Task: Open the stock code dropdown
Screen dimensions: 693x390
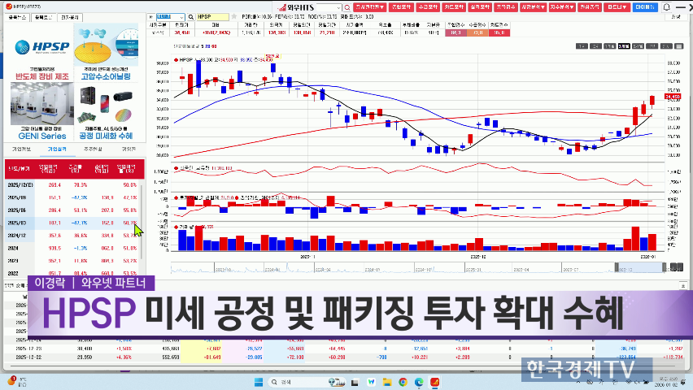Action: [x=183, y=16]
